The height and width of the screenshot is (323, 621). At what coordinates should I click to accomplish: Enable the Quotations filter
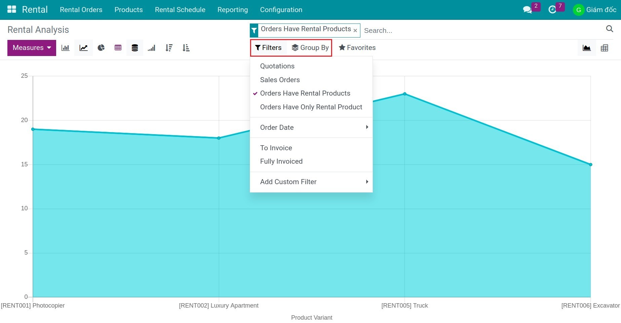click(x=311, y=66)
